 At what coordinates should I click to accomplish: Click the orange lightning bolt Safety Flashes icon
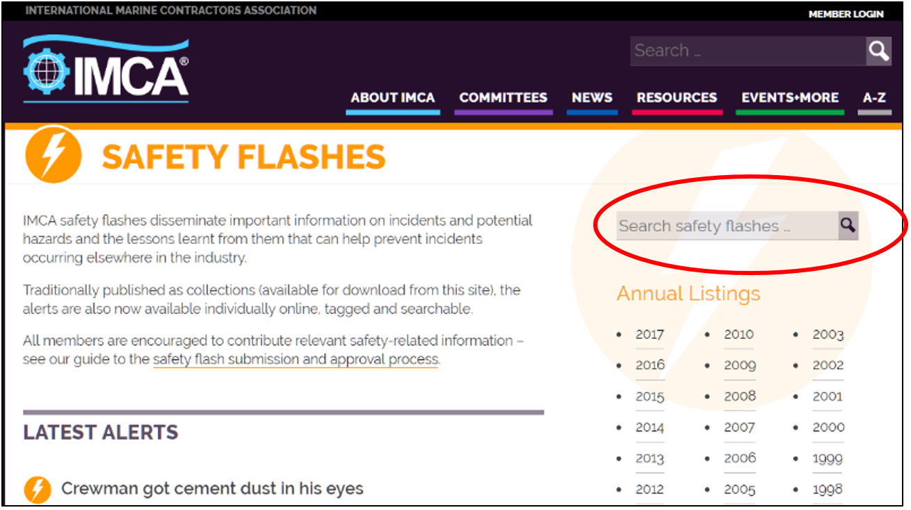[x=53, y=155]
